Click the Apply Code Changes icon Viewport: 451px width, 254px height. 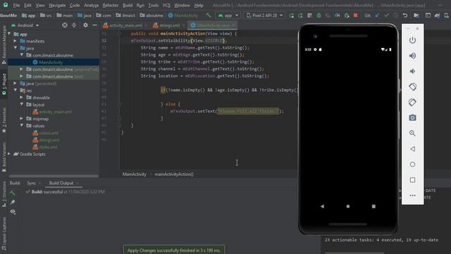click(310, 16)
